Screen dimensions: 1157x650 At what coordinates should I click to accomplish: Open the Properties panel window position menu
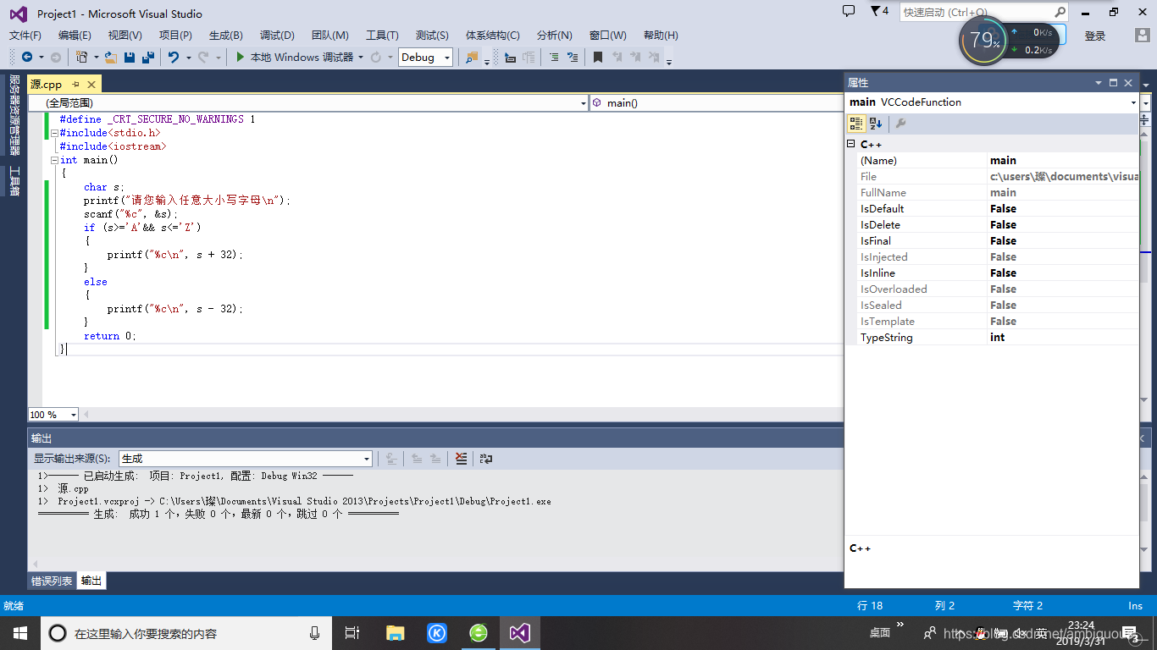coord(1099,82)
